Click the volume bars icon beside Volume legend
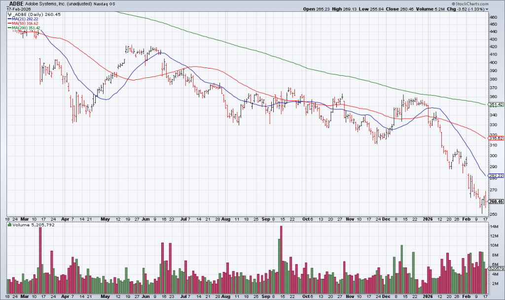This screenshot has width=505, height=300. [x=10, y=225]
